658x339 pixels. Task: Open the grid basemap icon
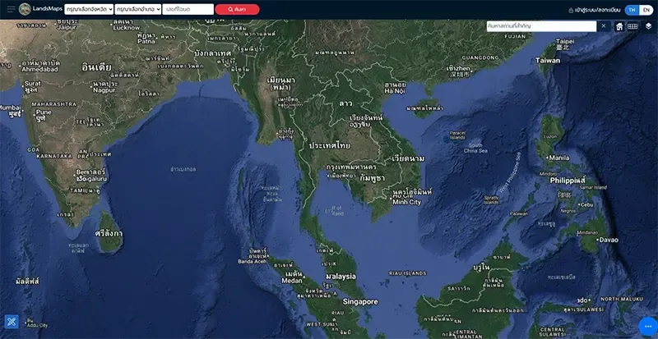(x=633, y=26)
